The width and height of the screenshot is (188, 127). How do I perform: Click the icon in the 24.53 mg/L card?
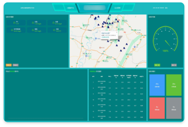(12, 30)
